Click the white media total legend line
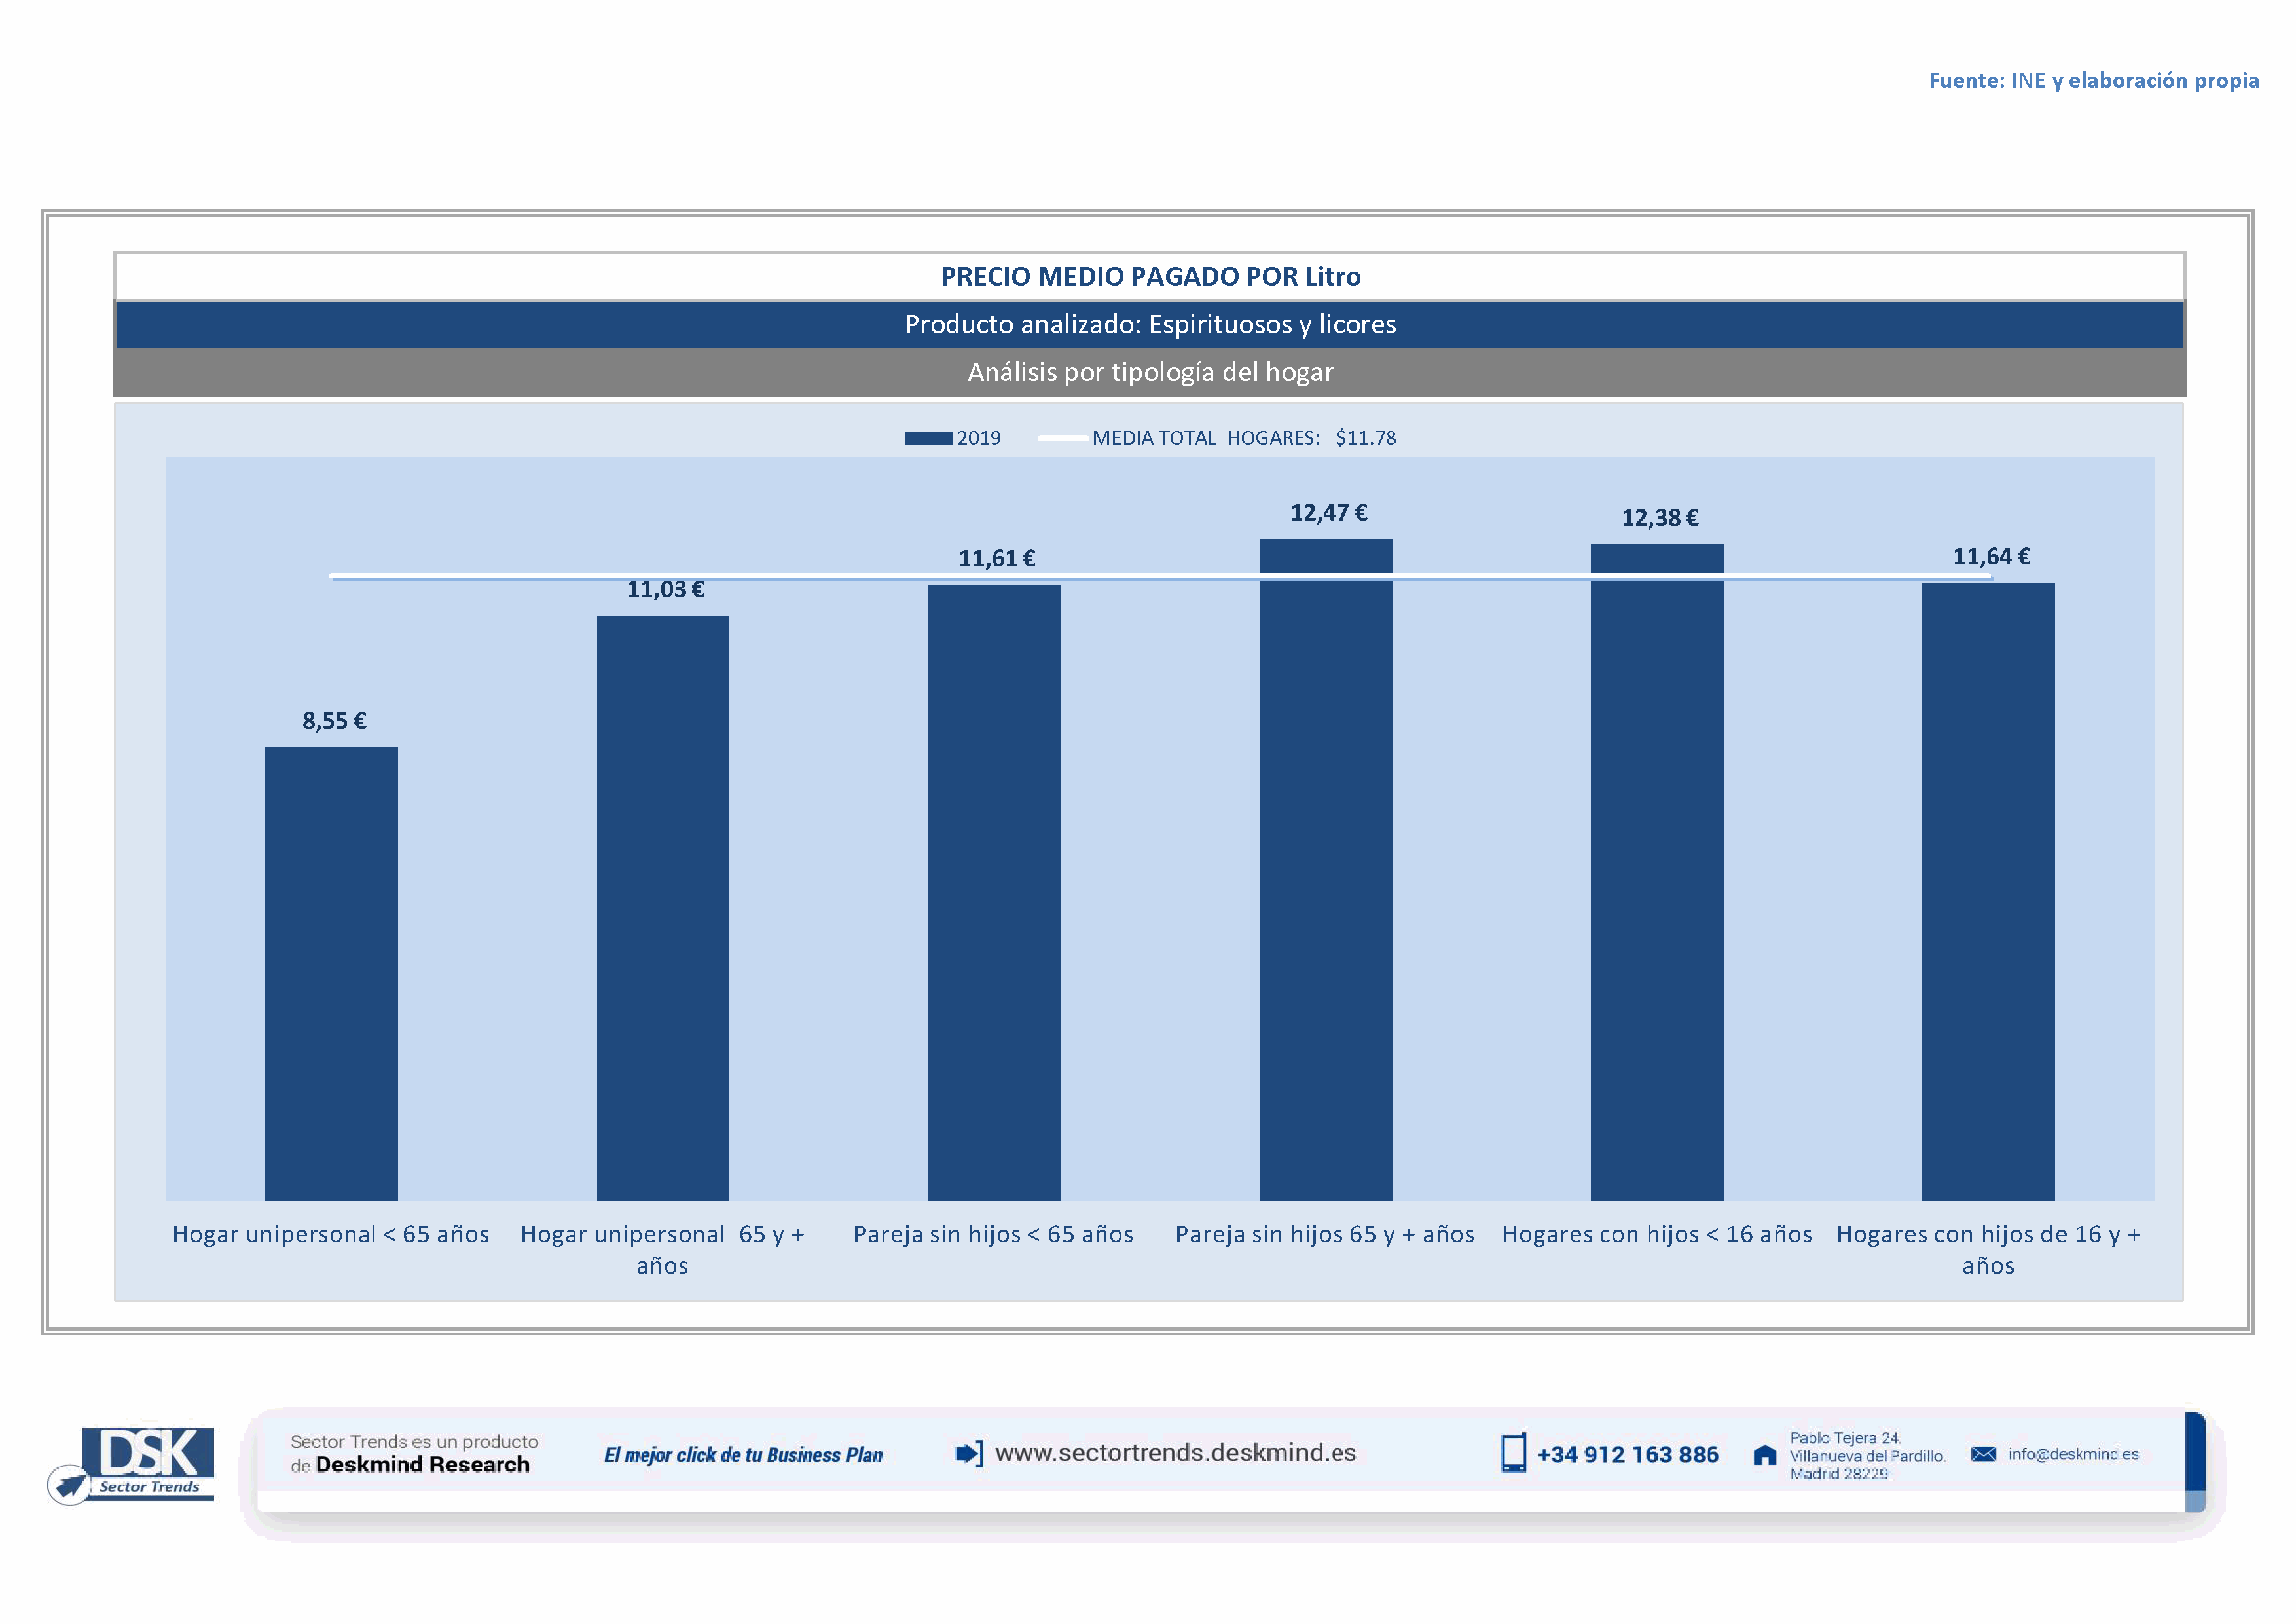2296x1624 pixels. [1062, 438]
